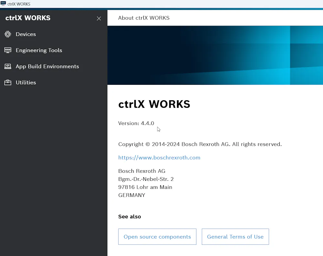The width and height of the screenshot is (323, 256).
Task: Click the App Build Environments laptop icon
Action: coord(8,66)
